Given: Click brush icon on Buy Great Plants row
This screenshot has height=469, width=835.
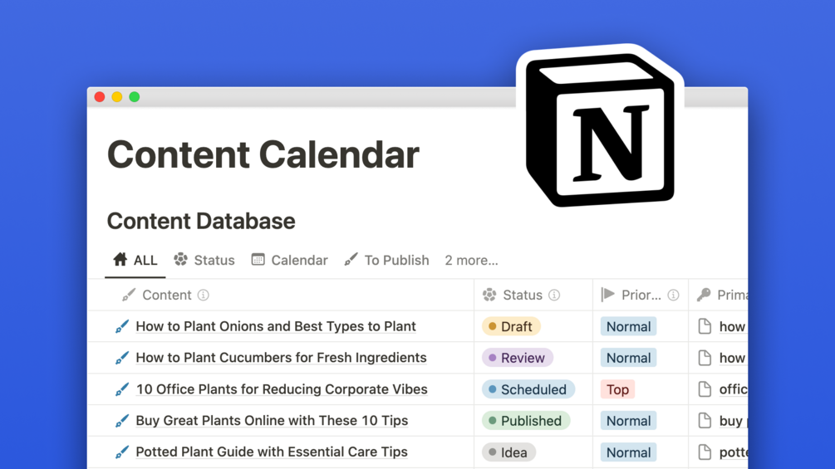Looking at the screenshot, I should tap(122, 421).
